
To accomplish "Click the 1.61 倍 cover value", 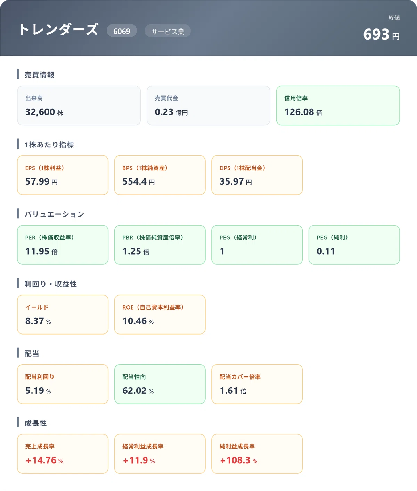I will (x=233, y=391).
